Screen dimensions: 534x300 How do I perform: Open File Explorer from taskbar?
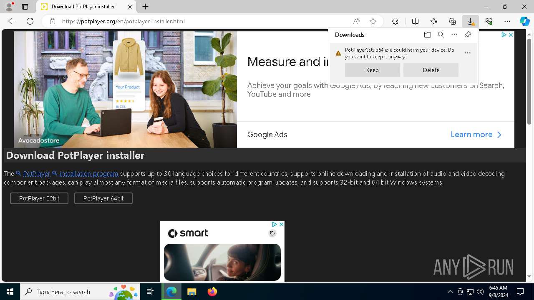point(191,292)
